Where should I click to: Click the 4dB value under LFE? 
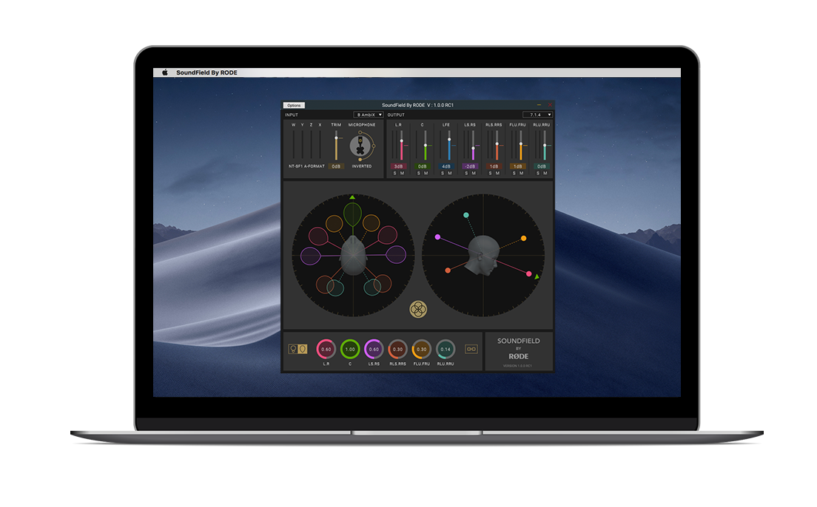[446, 166]
